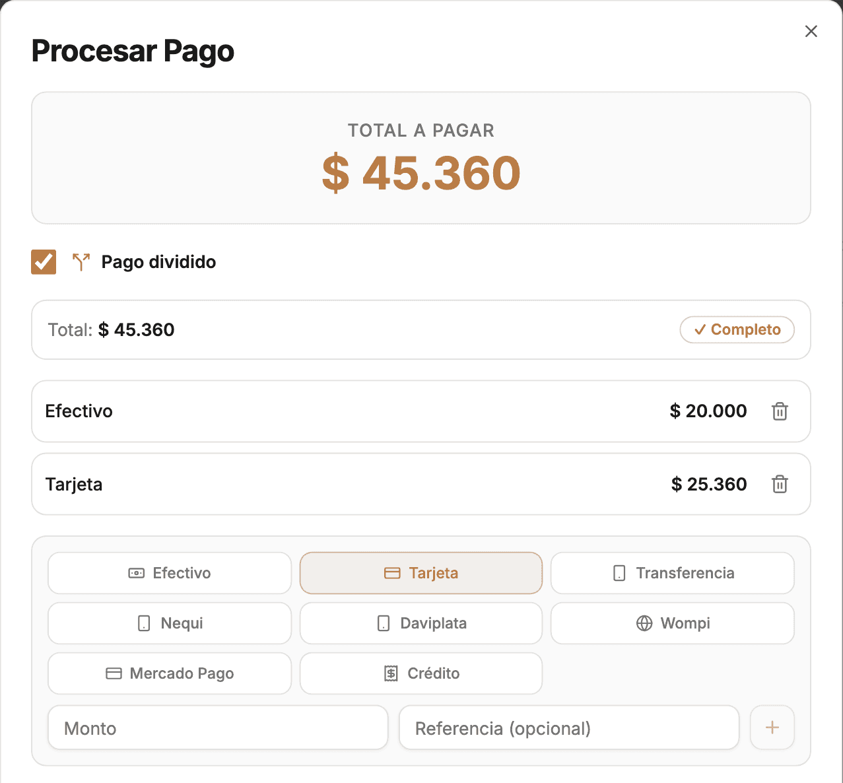Click the TOTAL A PAGAR heading
843x783 pixels.
(x=421, y=130)
